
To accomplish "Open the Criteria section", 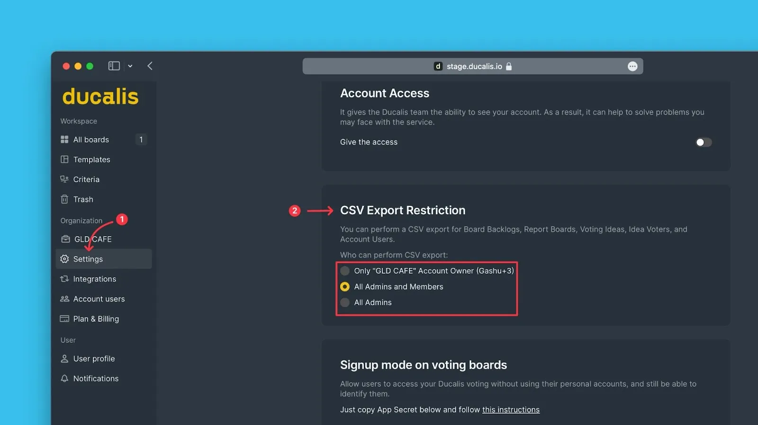I will pyautogui.click(x=86, y=179).
